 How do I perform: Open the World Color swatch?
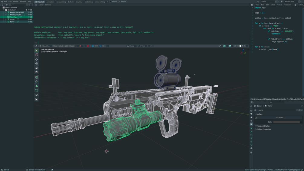tap(286, 122)
